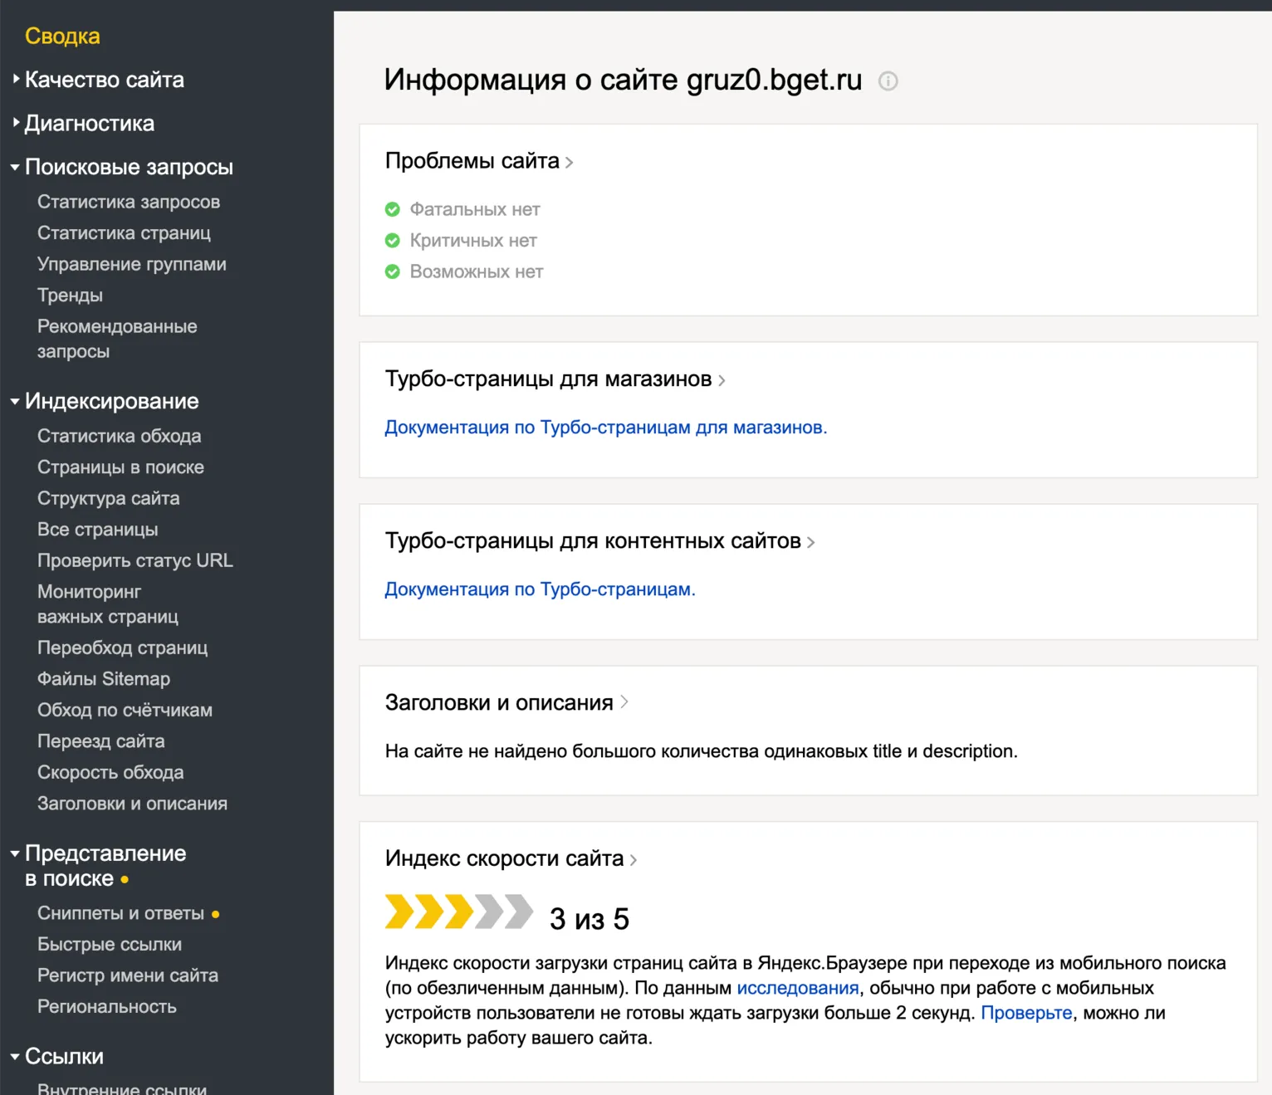This screenshot has width=1272, height=1095.
Task: Open Индекс скорости сайта card heading
Action: pos(511,858)
